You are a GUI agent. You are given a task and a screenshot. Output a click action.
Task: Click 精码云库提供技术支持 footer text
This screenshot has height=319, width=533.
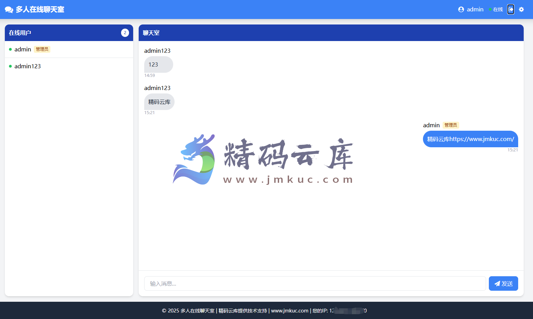pos(243,311)
